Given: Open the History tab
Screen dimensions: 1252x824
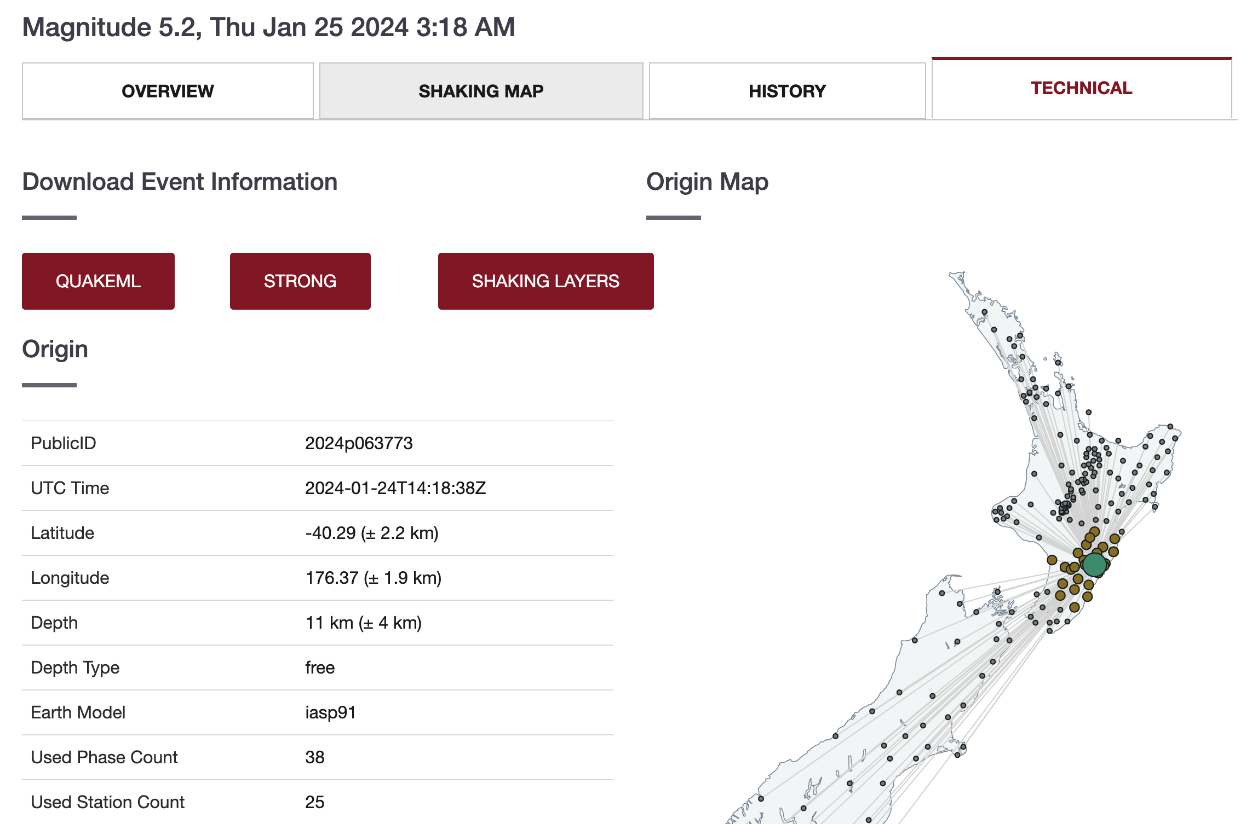Looking at the screenshot, I should tap(787, 91).
